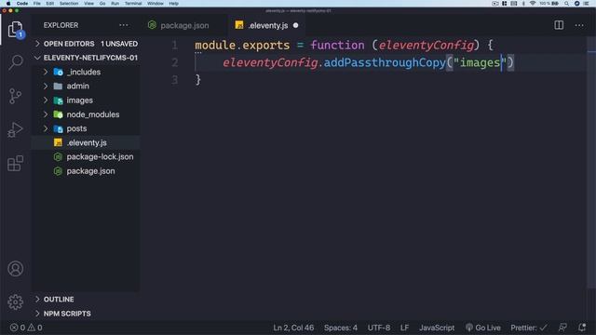The height and width of the screenshot is (335, 596).
Task: Click line number 1 in gutter
Action: pyautogui.click(x=175, y=46)
